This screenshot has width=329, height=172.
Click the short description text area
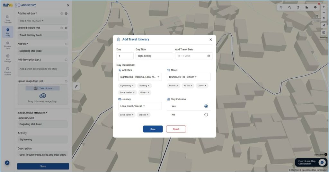point(43,69)
